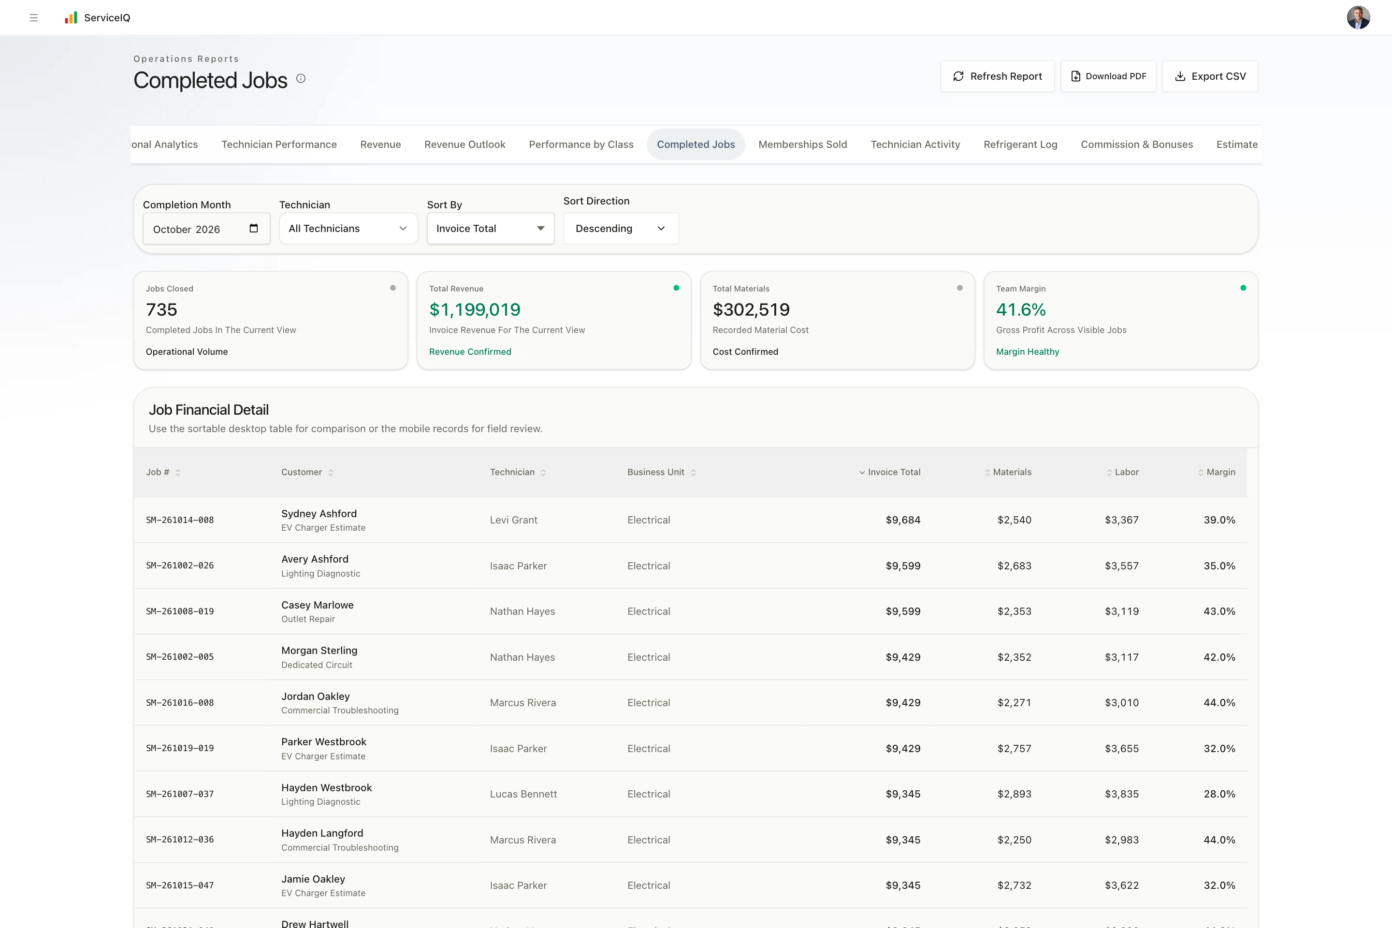Click the Completion Month date field
The width and height of the screenshot is (1392, 928).
coord(206,229)
